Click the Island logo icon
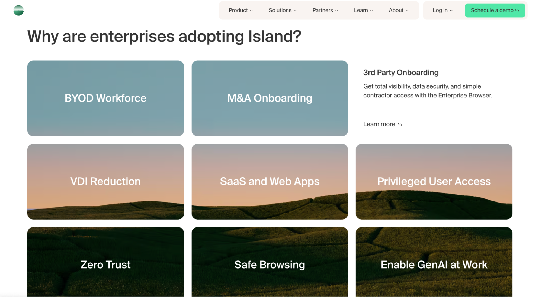The image size is (542, 297). pyautogui.click(x=18, y=11)
